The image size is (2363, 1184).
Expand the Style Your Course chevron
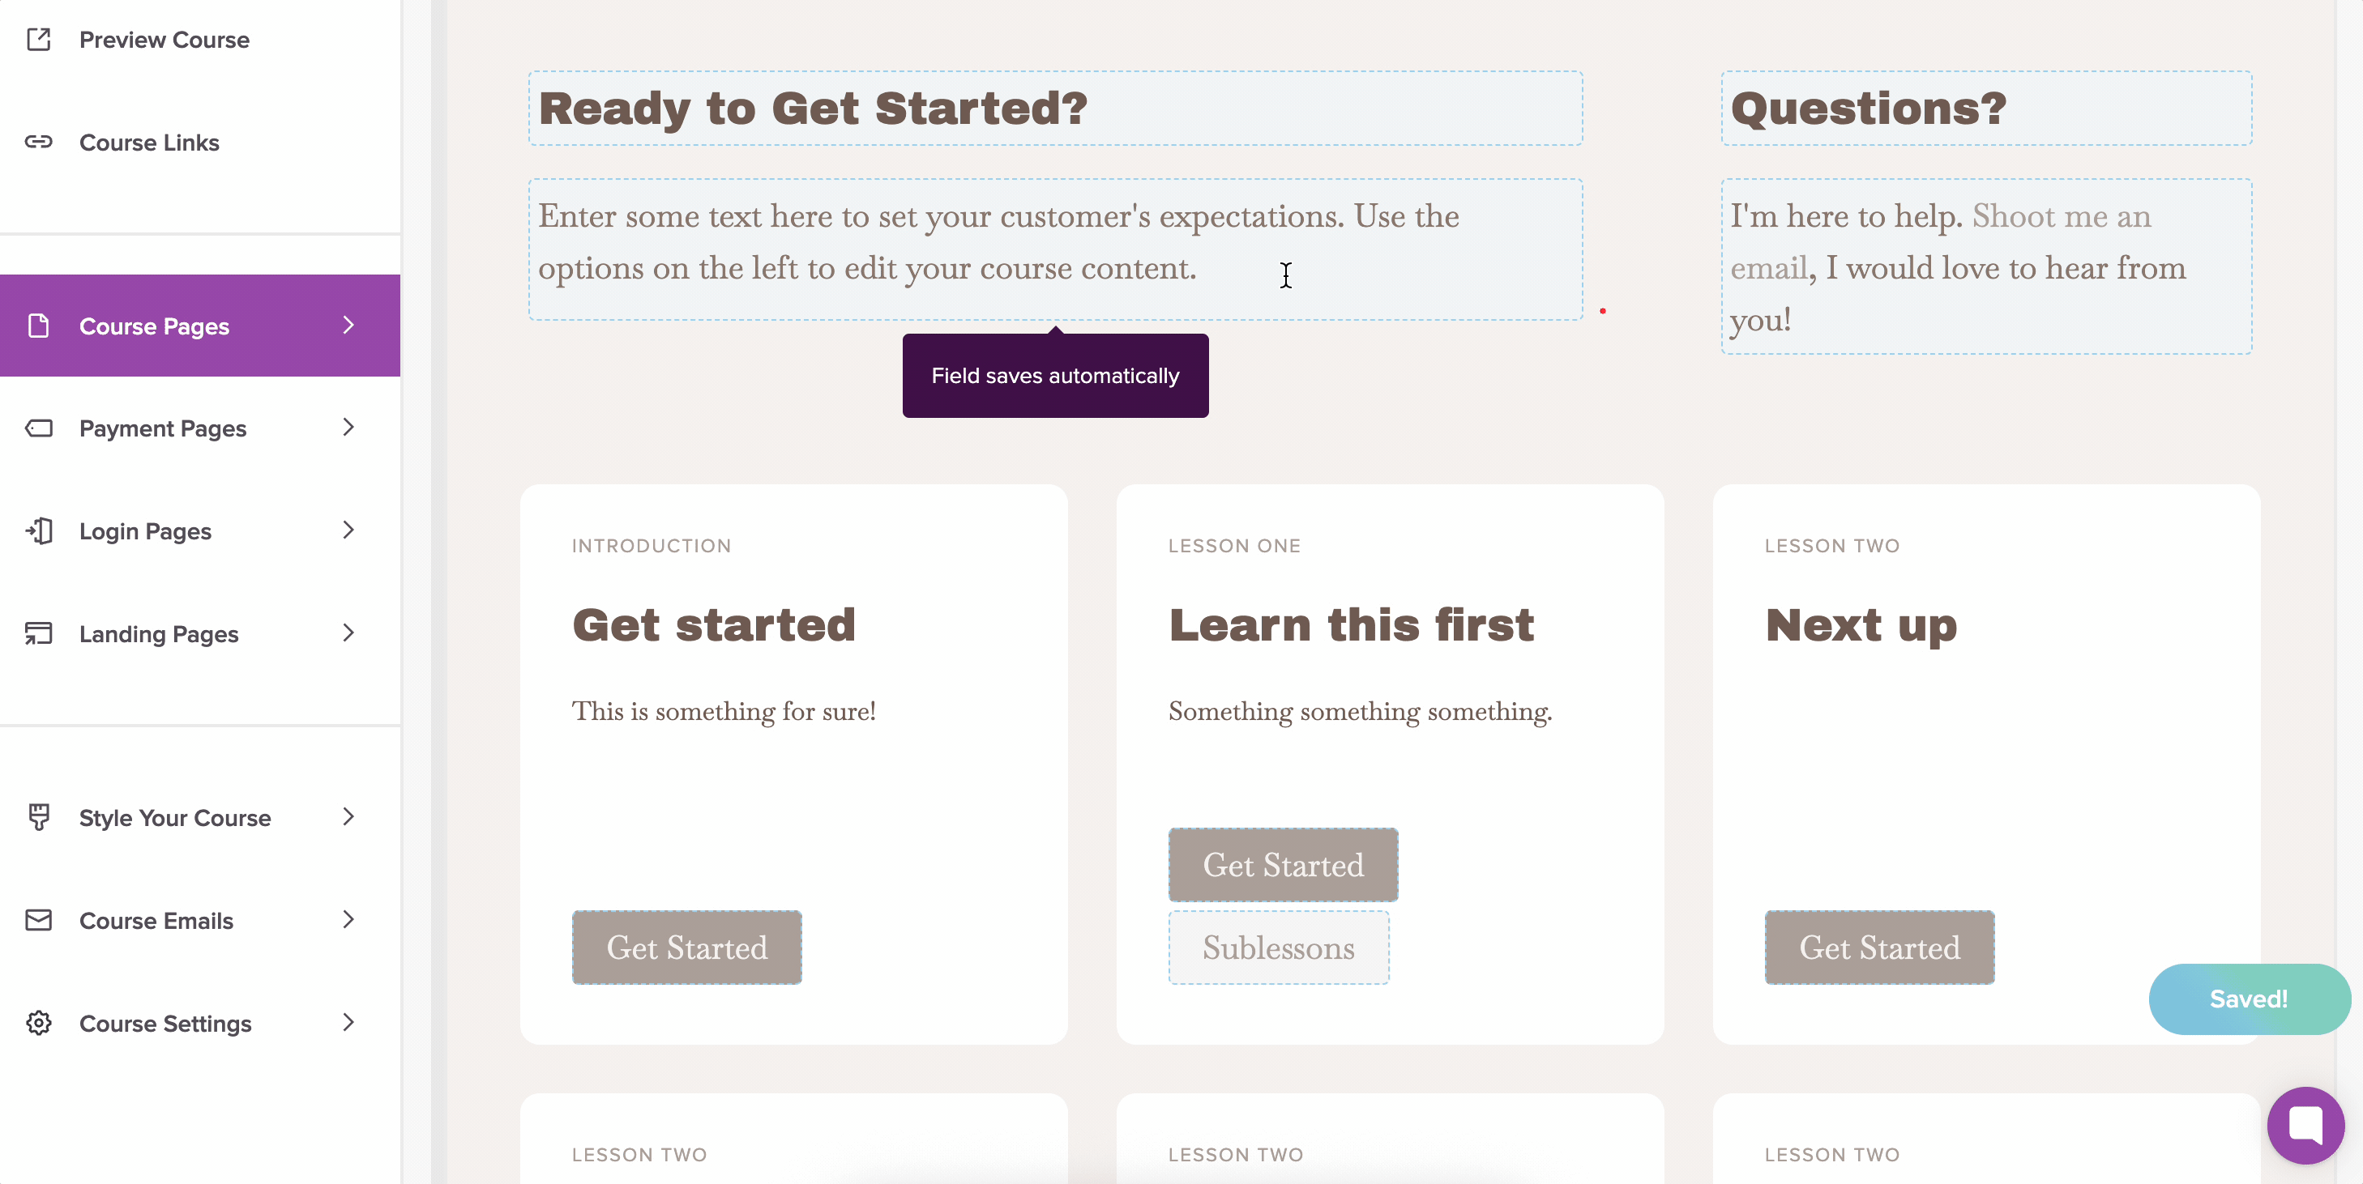pyautogui.click(x=348, y=816)
